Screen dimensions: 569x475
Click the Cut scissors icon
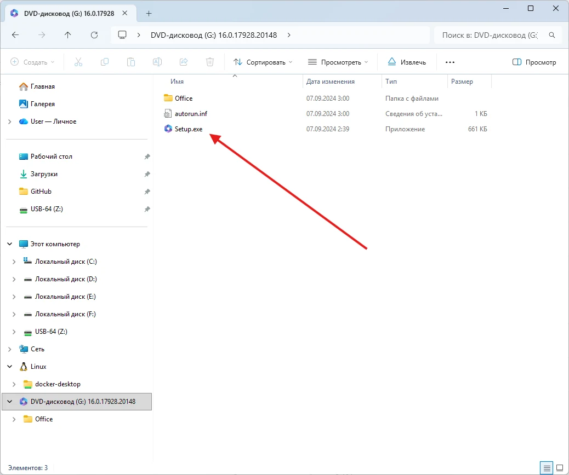78,62
